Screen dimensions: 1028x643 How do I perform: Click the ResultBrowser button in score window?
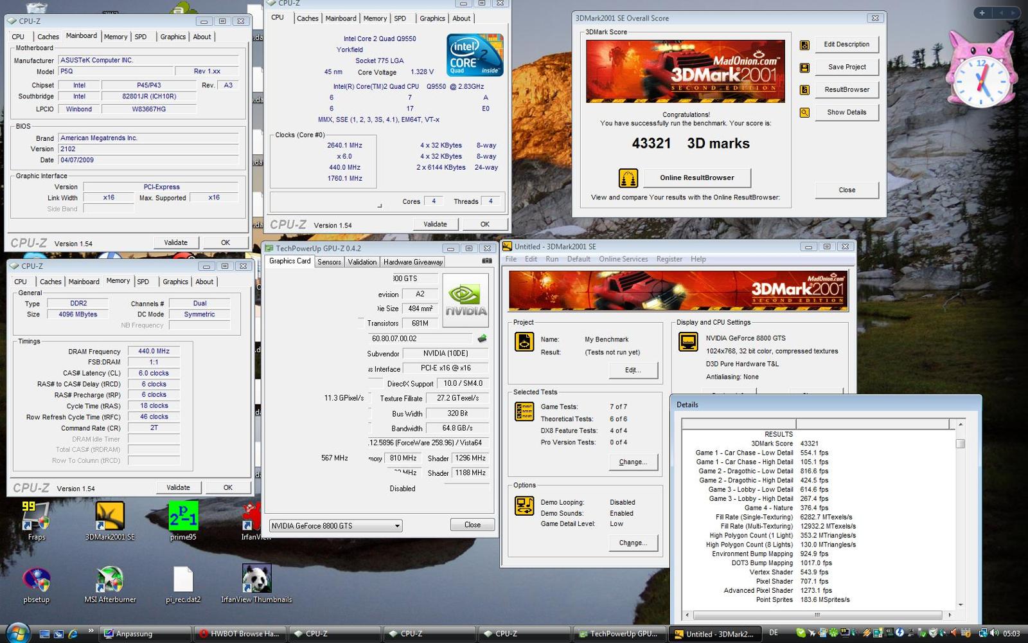[846, 89]
